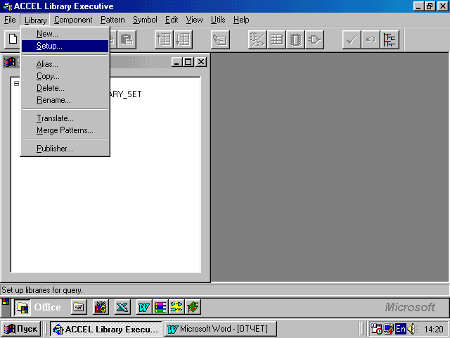This screenshot has height=338, width=450.
Task: Maximize the inner child window
Action: pos(188,62)
